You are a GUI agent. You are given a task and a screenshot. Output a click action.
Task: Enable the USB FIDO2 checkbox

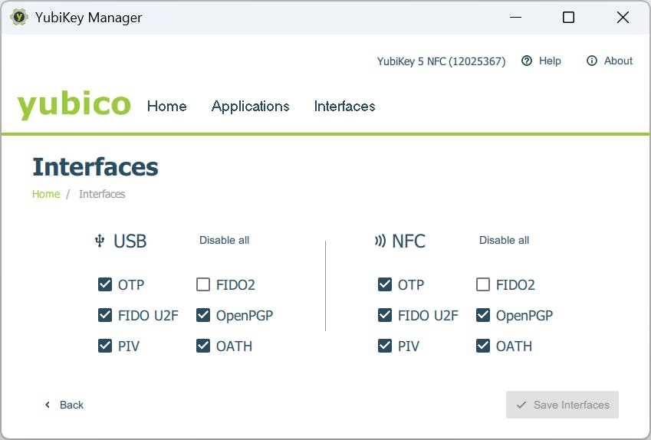click(x=203, y=285)
